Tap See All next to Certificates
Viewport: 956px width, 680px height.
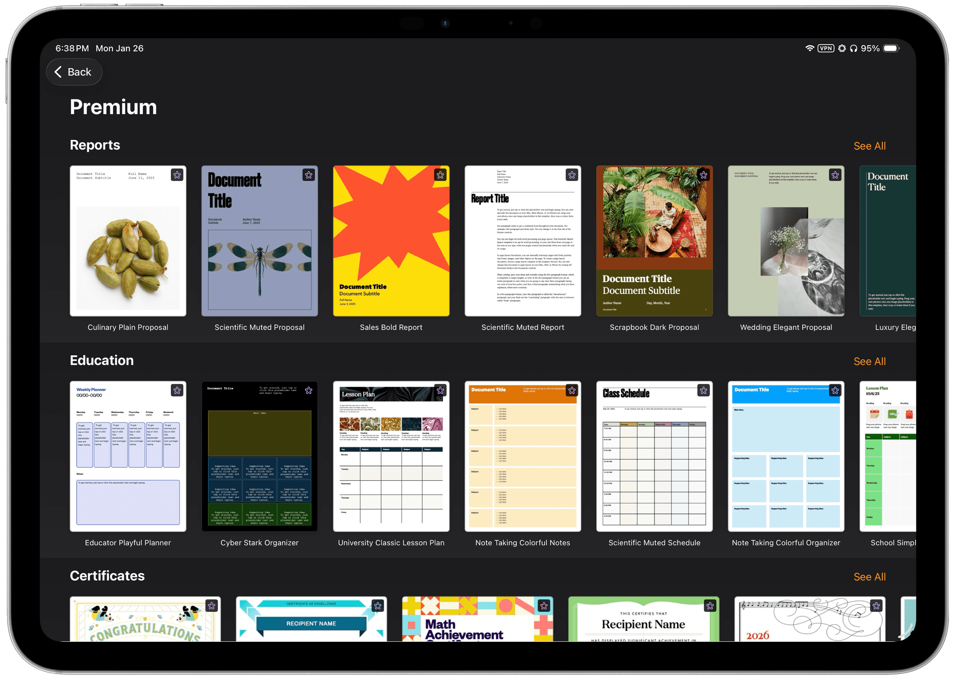pos(869,576)
